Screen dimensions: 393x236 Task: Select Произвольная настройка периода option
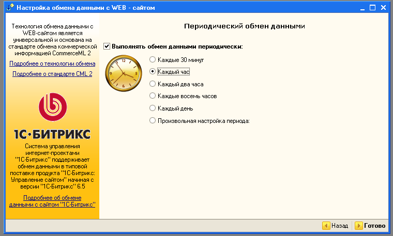click(152, 121)
